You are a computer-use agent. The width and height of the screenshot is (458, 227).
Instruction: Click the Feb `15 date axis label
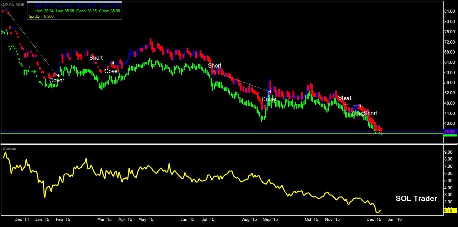pos(63,219)
